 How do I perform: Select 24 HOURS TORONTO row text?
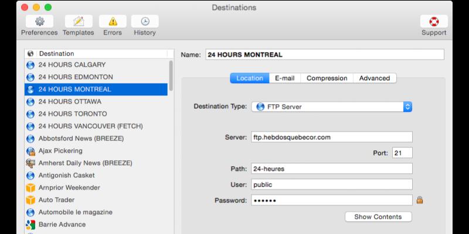click(x=73, y=114)
